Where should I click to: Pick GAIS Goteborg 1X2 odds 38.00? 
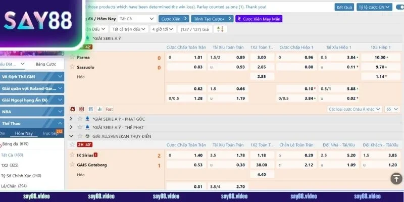point(262,165)
